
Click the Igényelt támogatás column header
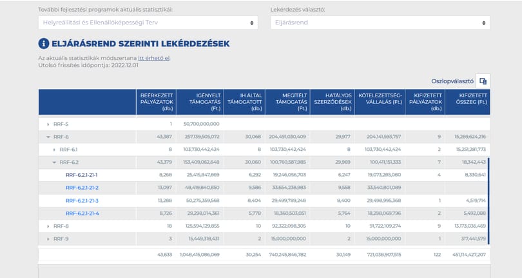200,102
